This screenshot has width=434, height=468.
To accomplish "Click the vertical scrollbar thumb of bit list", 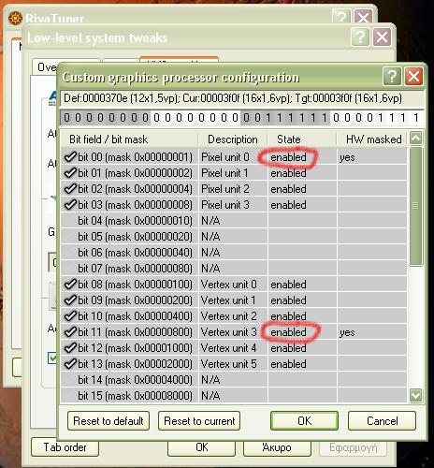I will 416,206.
